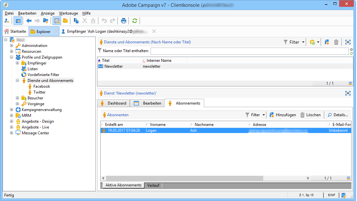Expand the Message Center node

pyautogui.click(x=11, y=133)
